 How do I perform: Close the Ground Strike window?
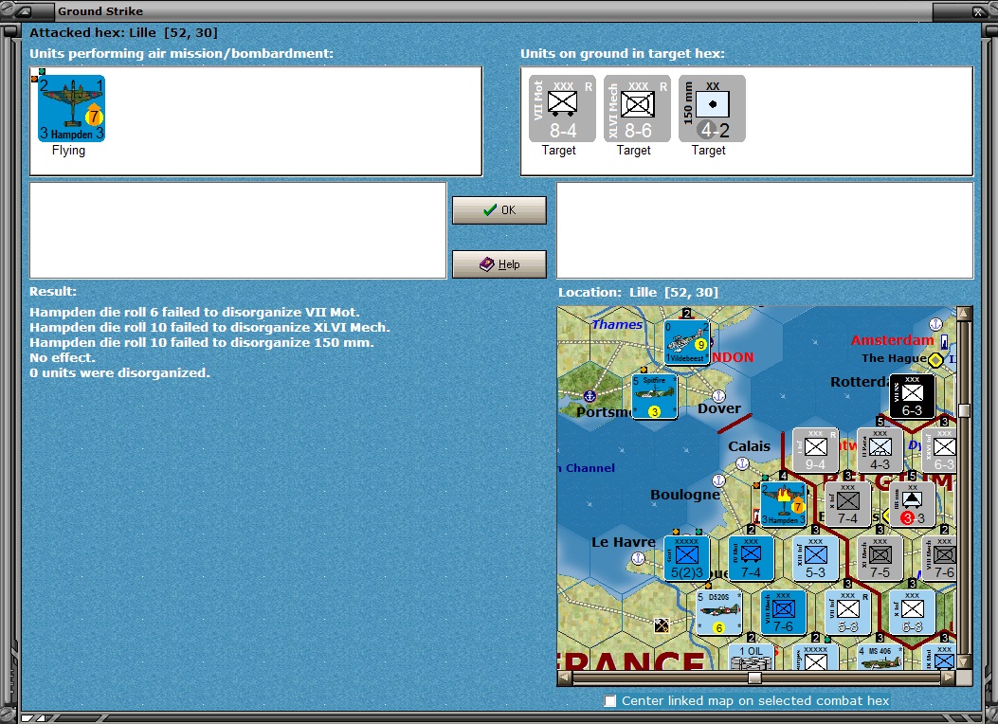[978, 10]
